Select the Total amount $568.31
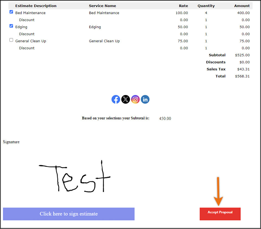This screenshot has height=229, width=261. point(242,76)
